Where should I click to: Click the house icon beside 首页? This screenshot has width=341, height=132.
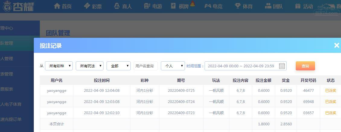pyautogui.click(x=57, y=6)
